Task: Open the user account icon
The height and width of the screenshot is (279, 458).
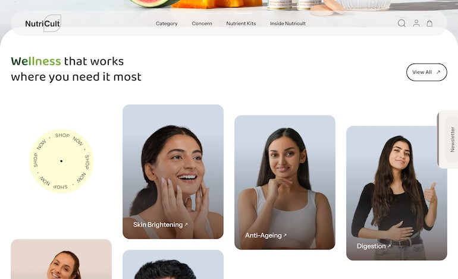Action: coord(416,23)
